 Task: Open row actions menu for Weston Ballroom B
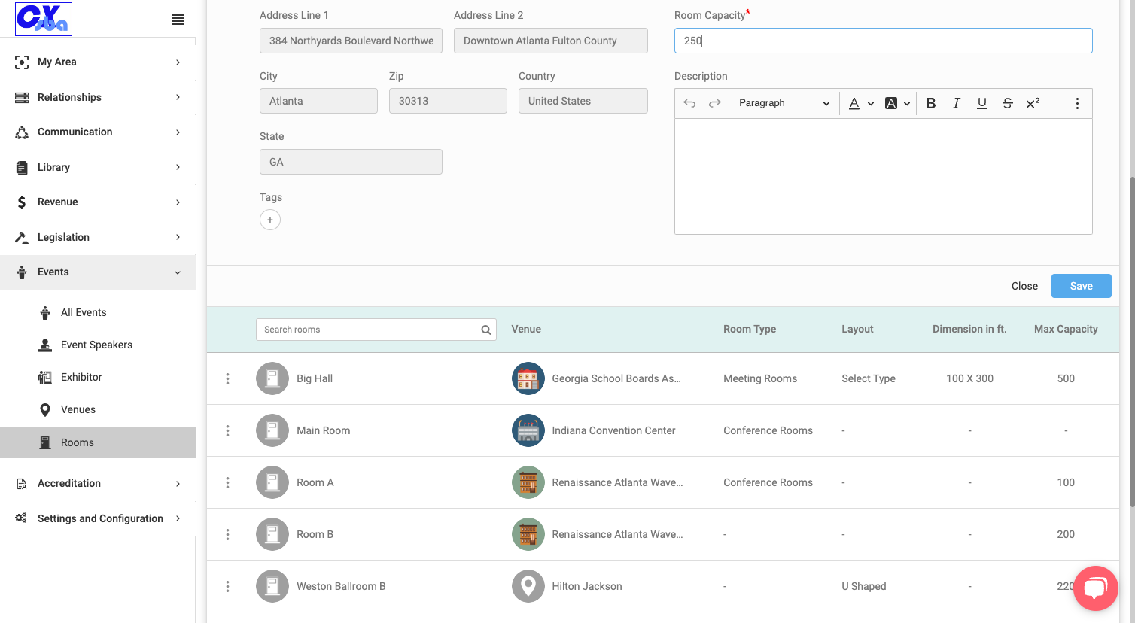pos(227,586)
